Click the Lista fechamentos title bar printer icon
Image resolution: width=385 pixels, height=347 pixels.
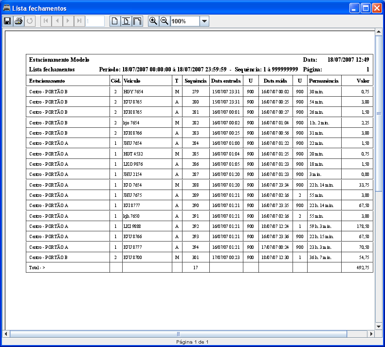pos(7,8)
